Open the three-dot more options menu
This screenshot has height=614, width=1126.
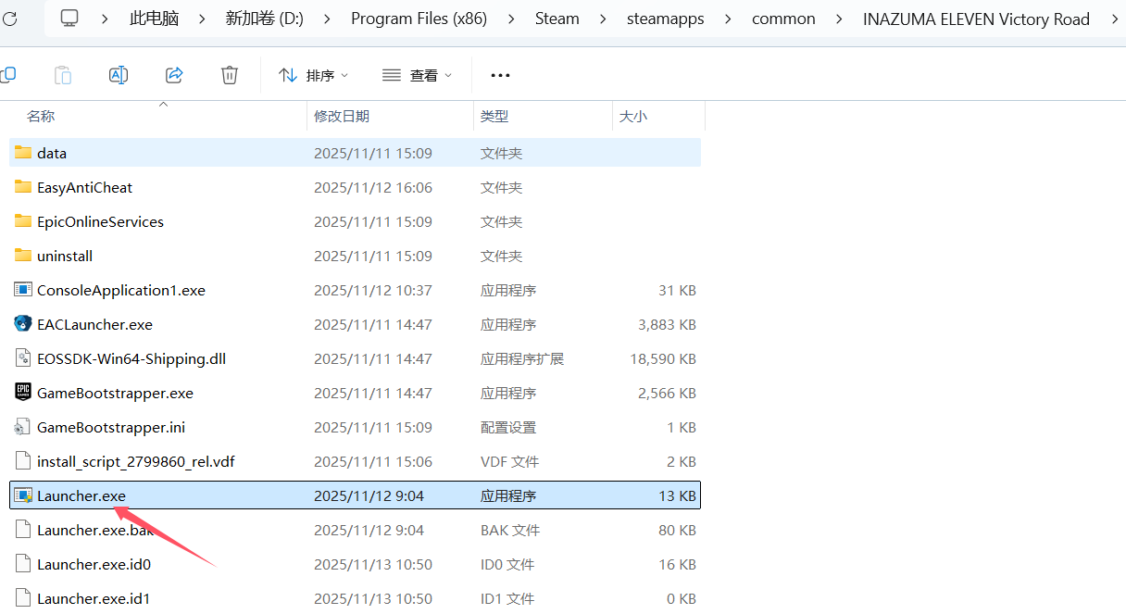pos(500,75)
